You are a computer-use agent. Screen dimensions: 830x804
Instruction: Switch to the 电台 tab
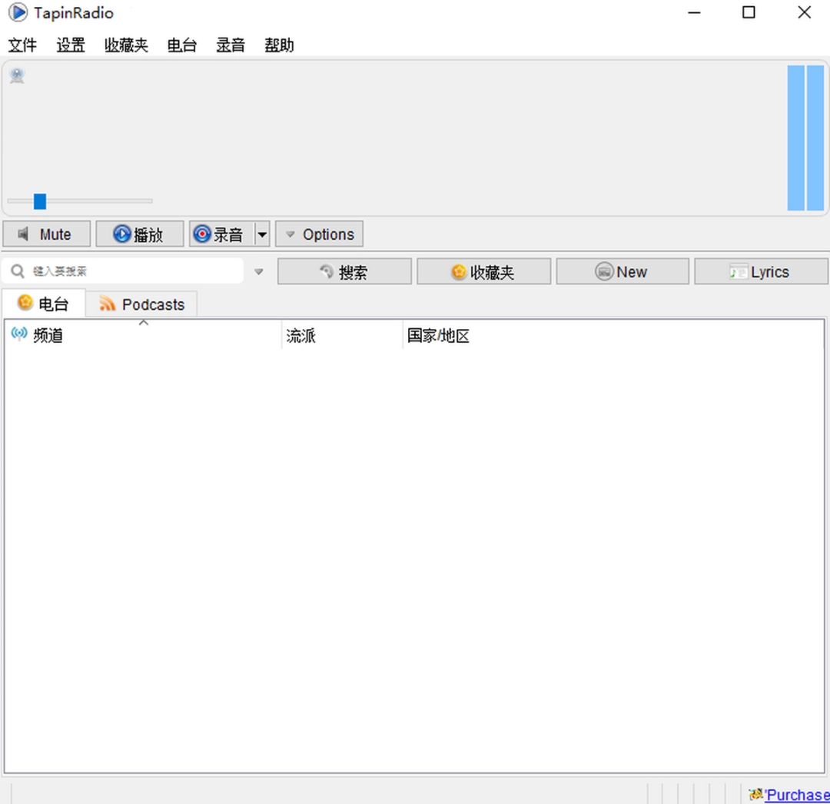[x=44, y=304]
